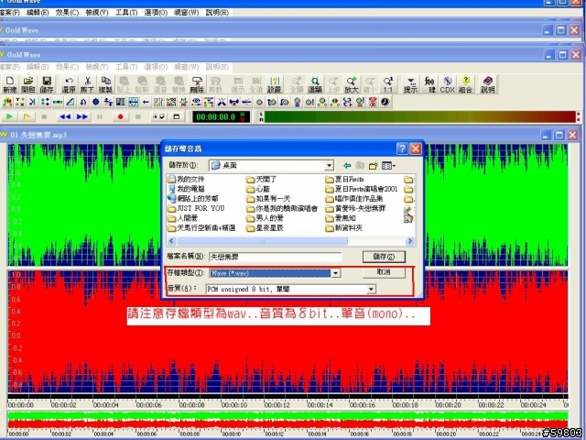Viewport: 586px width, 440px height.
Task: Open the control properties check-mark button
Action: [159, 117]
